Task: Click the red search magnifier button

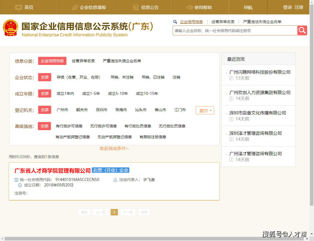Action: 302,30
